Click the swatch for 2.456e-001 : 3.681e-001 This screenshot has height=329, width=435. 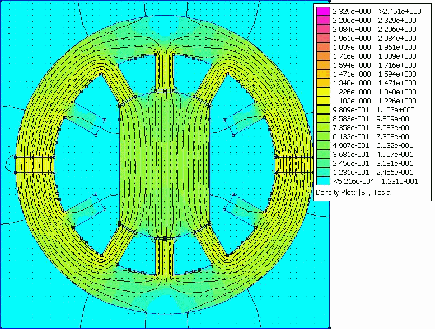pos(323,164)
